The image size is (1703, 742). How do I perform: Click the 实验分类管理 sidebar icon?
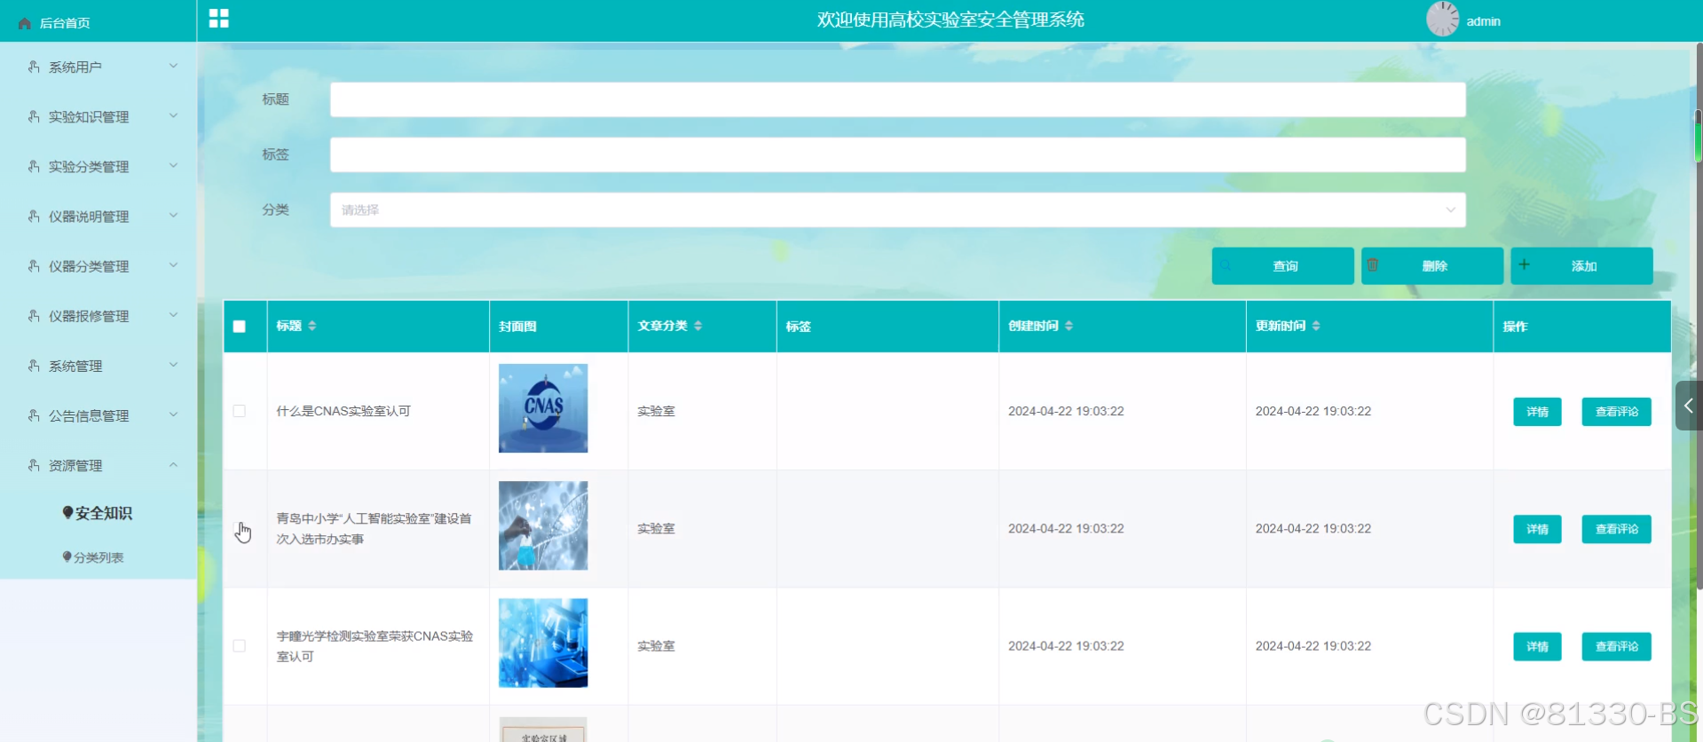point(34,166)
